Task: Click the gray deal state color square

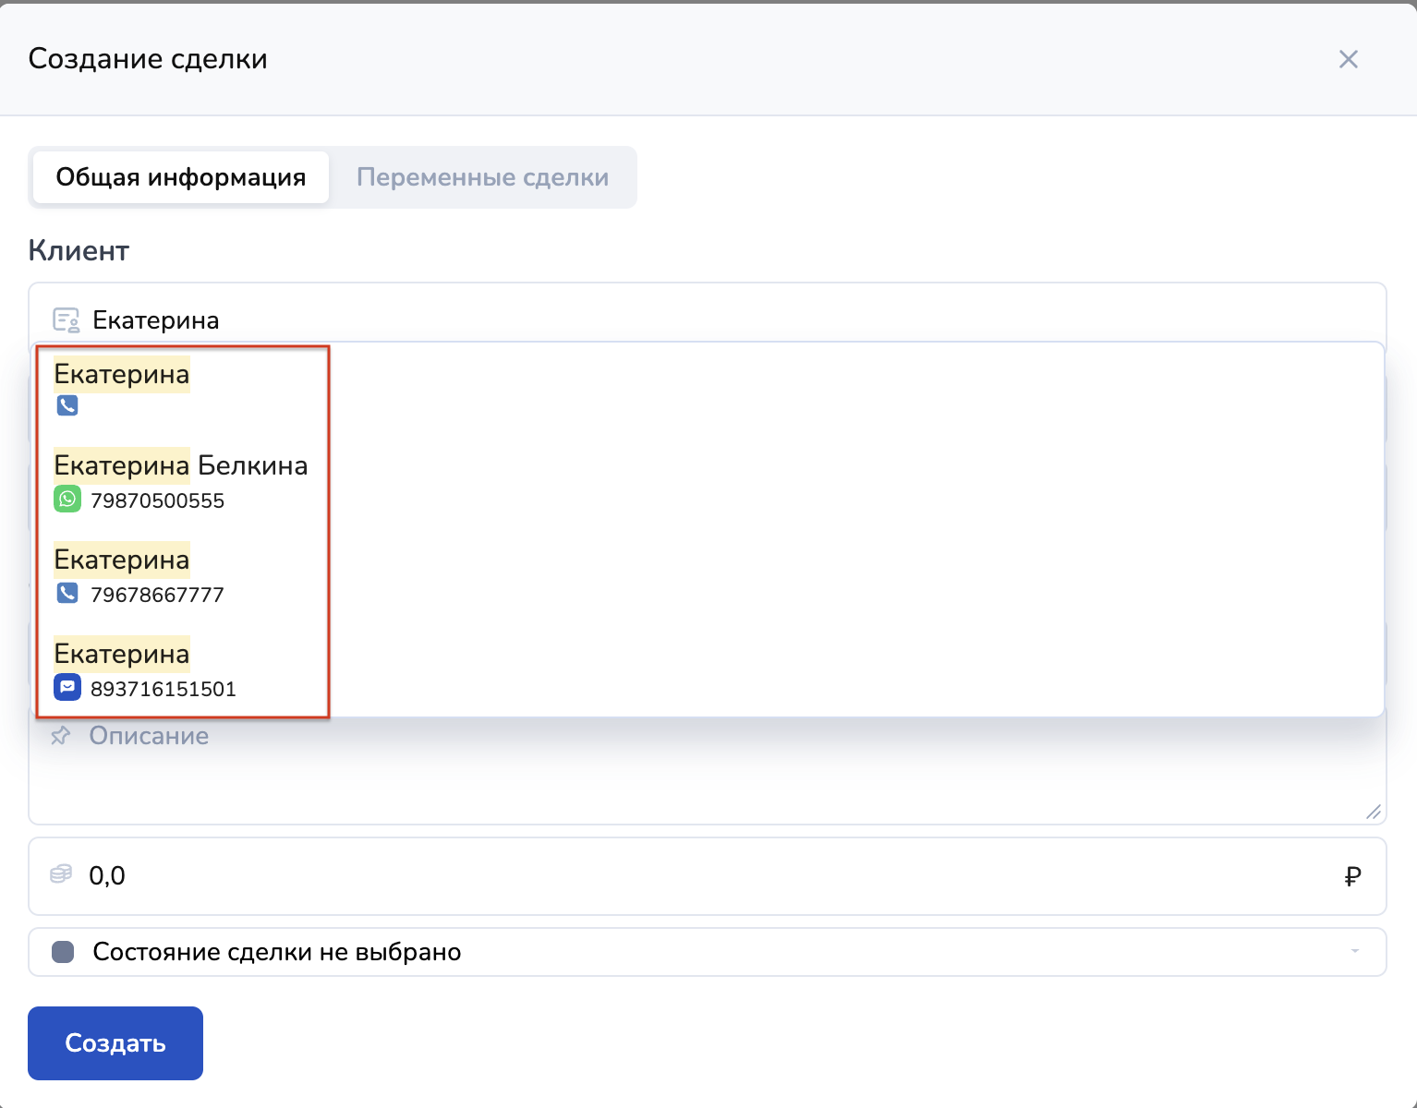Action: (x=63, y=952)
